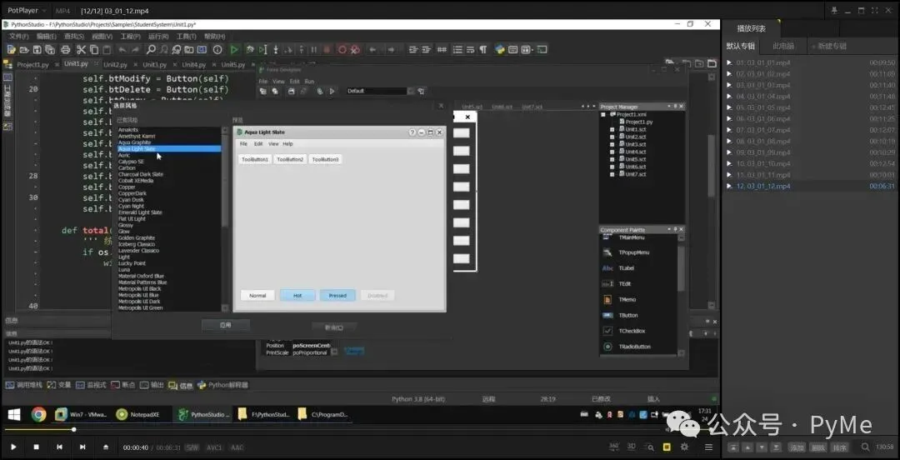This screenshot has width=900, height=460.
Task: Click the green Run button in PythonStudio toolbar
Action: tap(234, 50)
